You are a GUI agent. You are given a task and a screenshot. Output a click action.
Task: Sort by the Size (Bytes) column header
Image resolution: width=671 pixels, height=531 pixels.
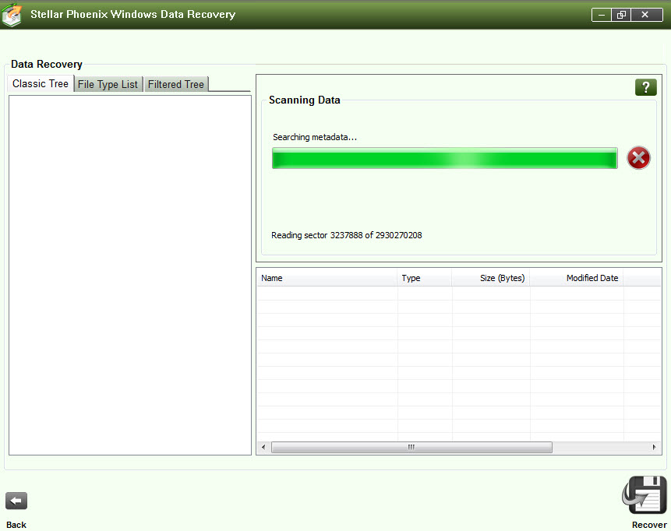(x=491, y=278)
